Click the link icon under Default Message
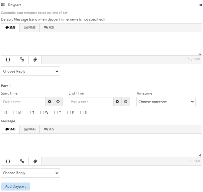This screenshot has height=192, width=203. 22,59
